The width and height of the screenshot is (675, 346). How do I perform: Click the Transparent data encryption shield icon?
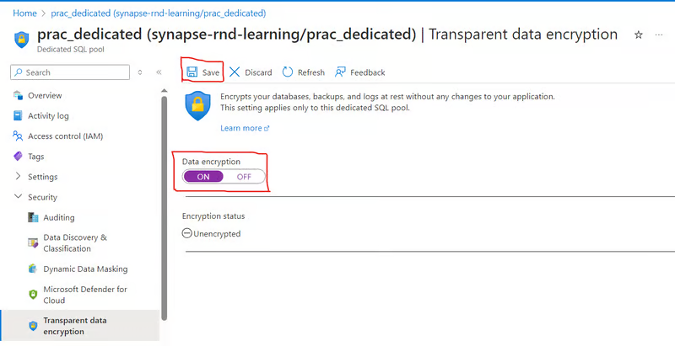33,326
